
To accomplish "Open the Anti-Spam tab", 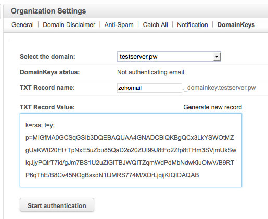I will coord(119,25).
